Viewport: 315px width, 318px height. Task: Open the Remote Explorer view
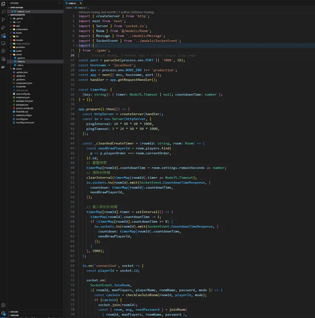(x=3, y=43)
